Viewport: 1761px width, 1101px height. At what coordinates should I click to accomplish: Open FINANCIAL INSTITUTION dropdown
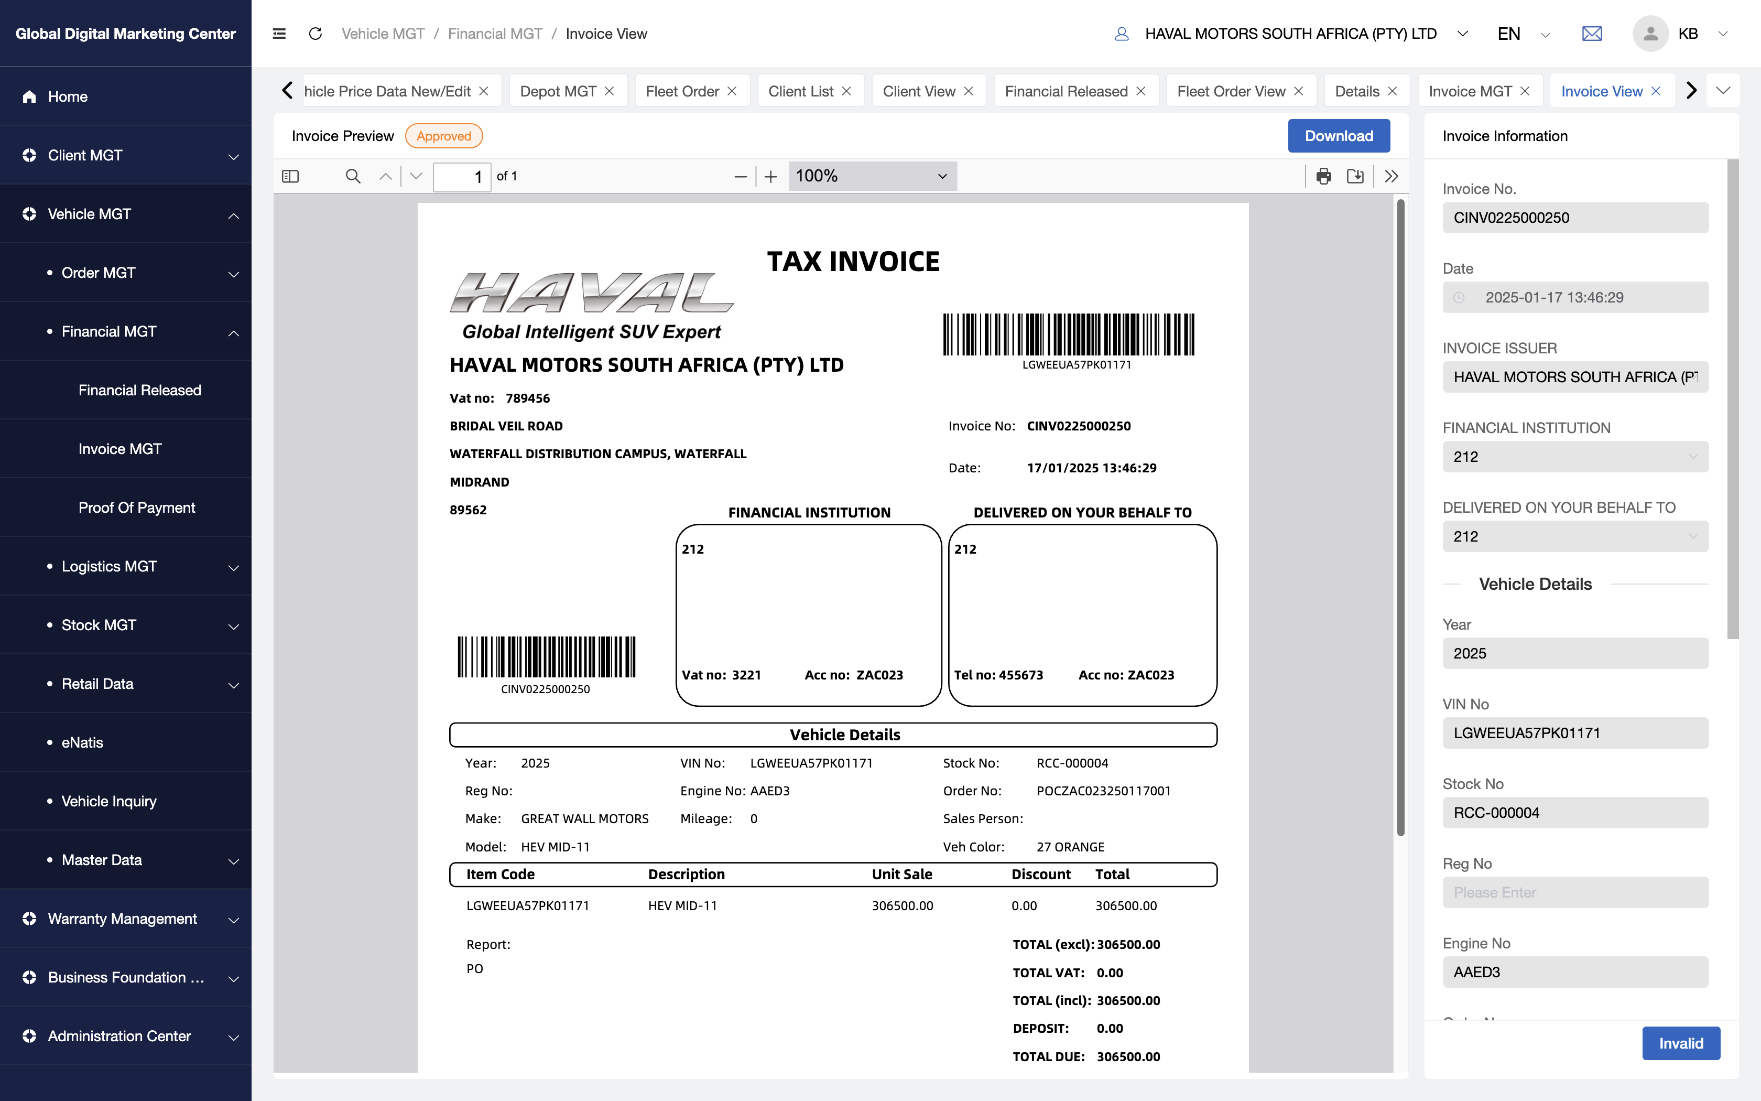click(x=1575, y=457)
